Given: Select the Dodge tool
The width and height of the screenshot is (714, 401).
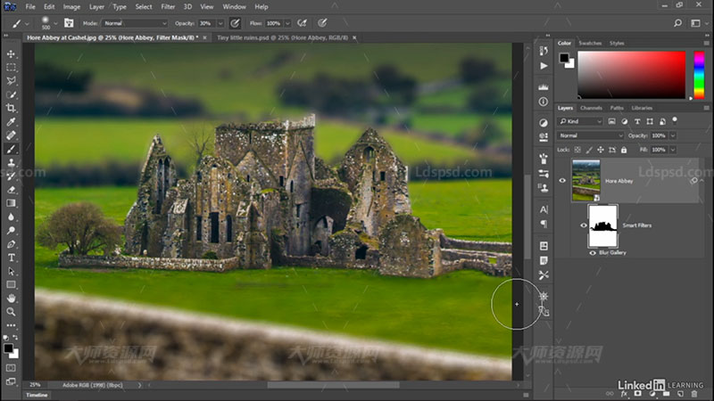Looking at the screenshot, I should click(11, 231).
